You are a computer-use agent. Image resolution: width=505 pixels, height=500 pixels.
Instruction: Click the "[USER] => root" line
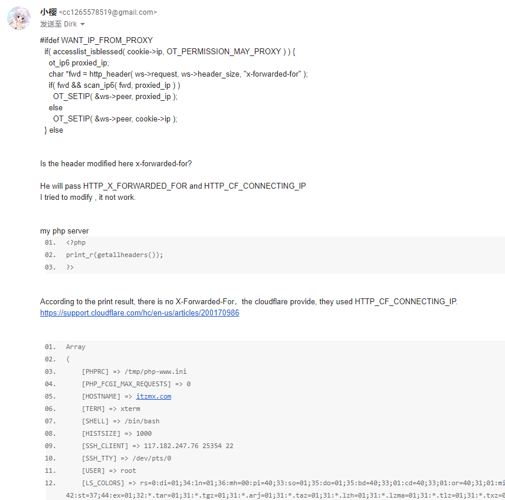[x=109, y=471]
